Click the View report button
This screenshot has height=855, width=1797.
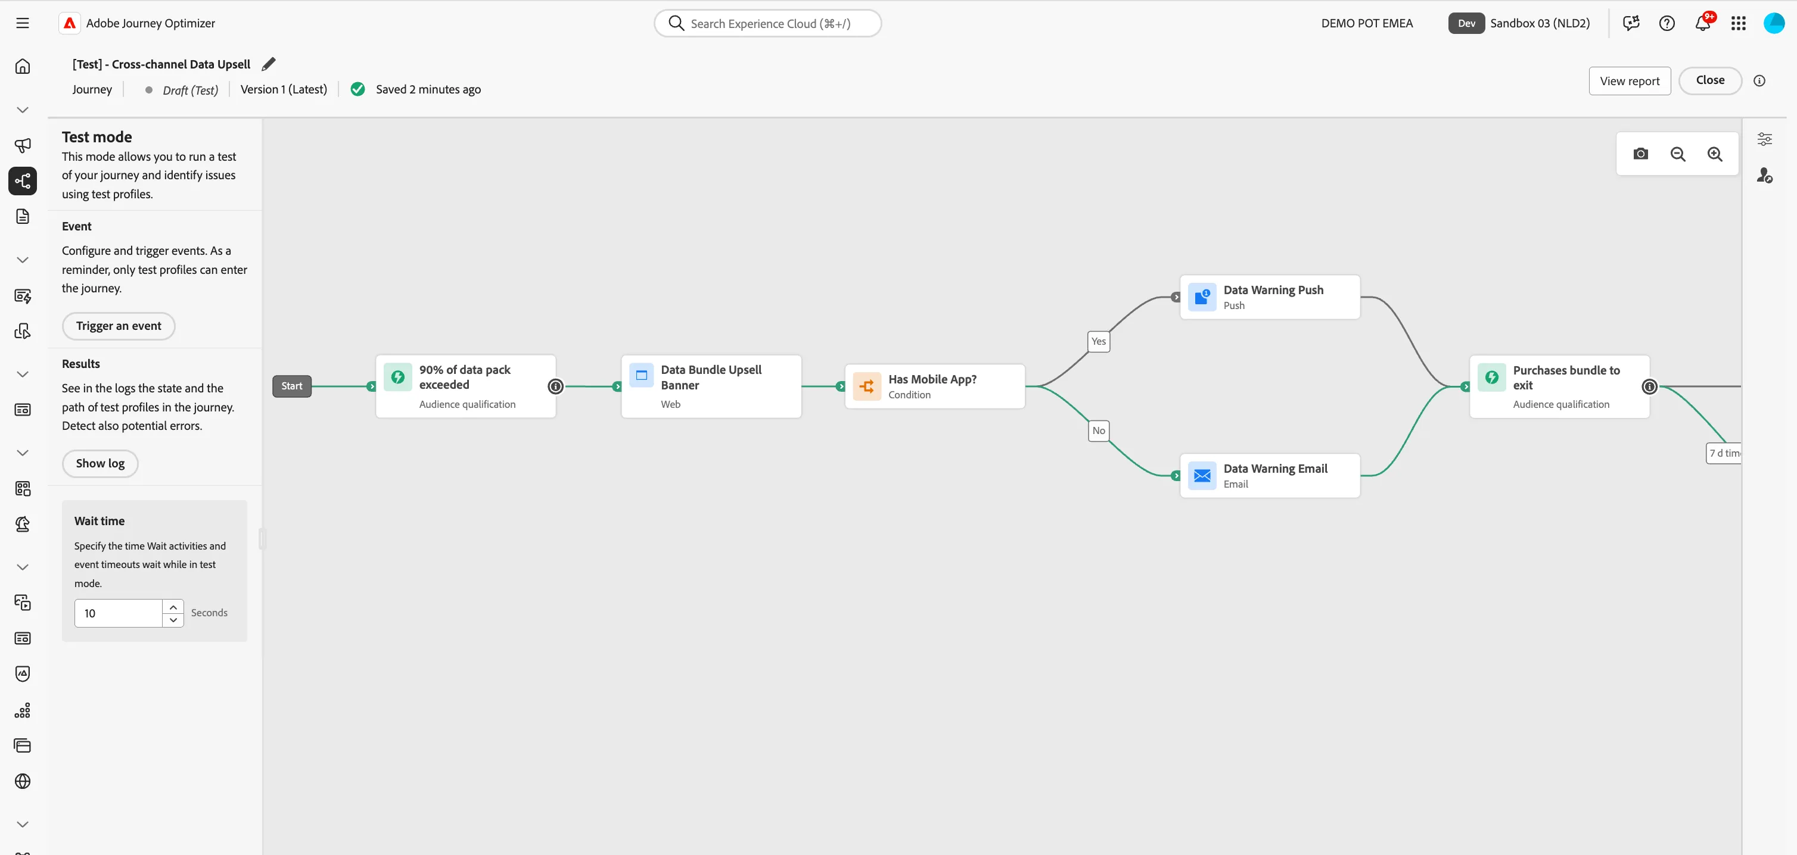click(1630, 81)
